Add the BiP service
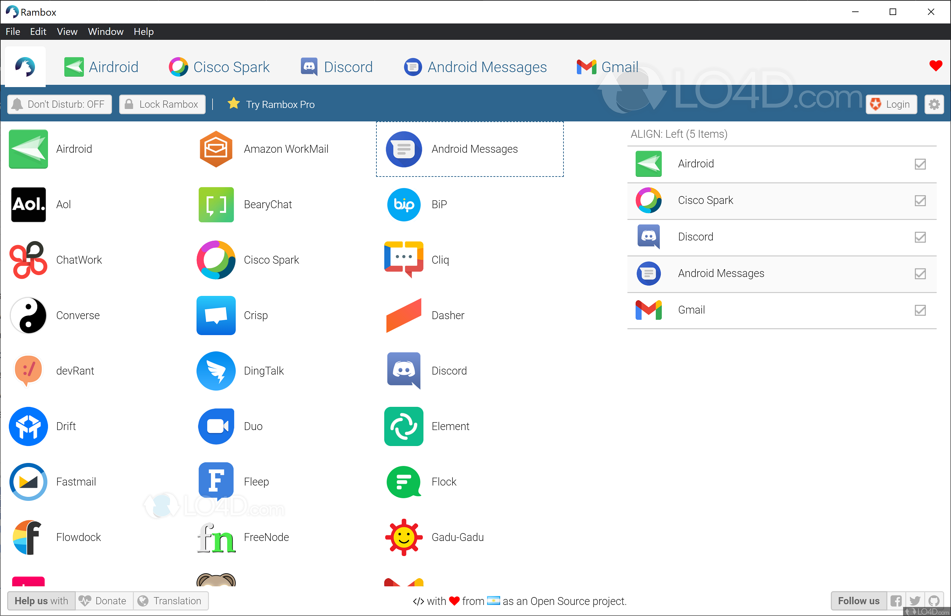The width and height of the screenshot is (951, 616). [404, 204]
